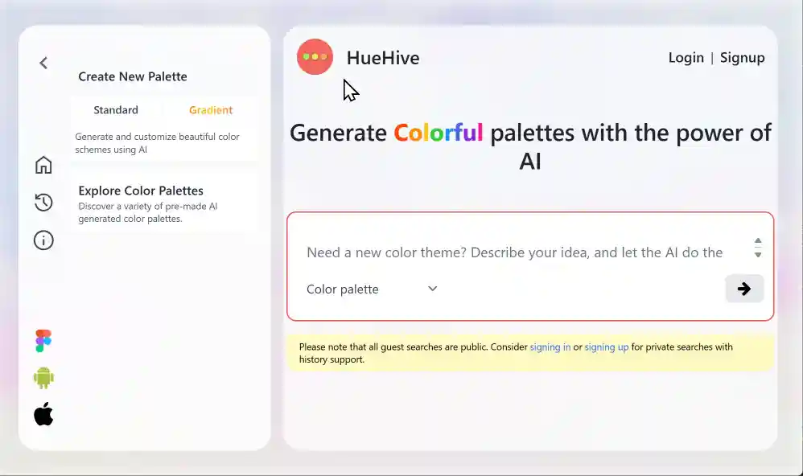Submit with the arrow button
Screen dimensions: 803x476
pyautogui.click(x=743, y=289)
